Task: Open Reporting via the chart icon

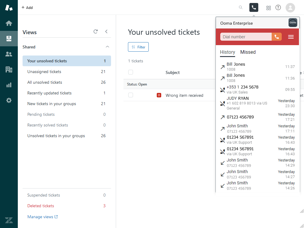Action: (9, 85)
